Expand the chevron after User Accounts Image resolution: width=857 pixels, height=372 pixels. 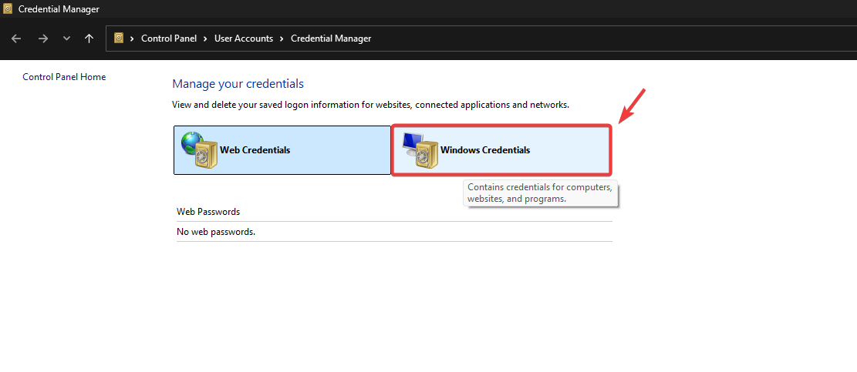(282, 39)
